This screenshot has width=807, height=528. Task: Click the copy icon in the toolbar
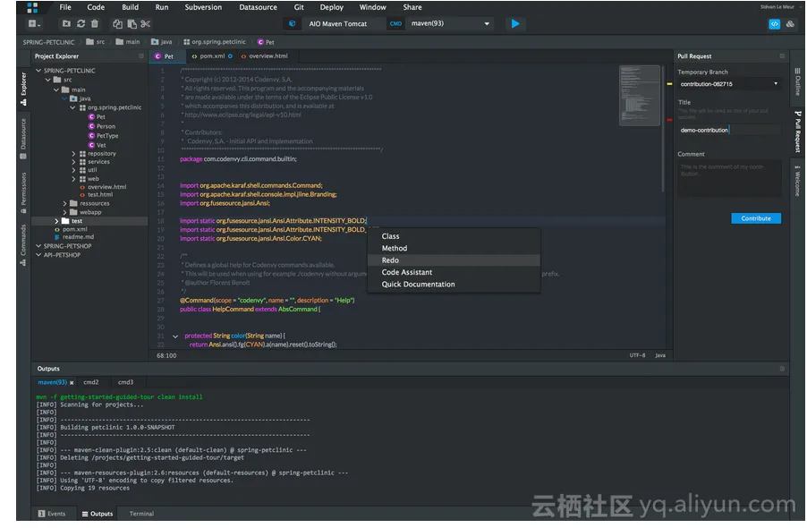[x=118, y=24]
